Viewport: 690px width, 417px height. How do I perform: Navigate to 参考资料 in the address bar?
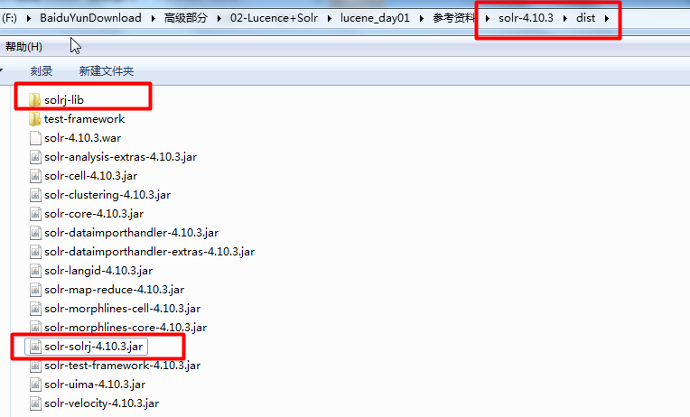pos(454,18)
